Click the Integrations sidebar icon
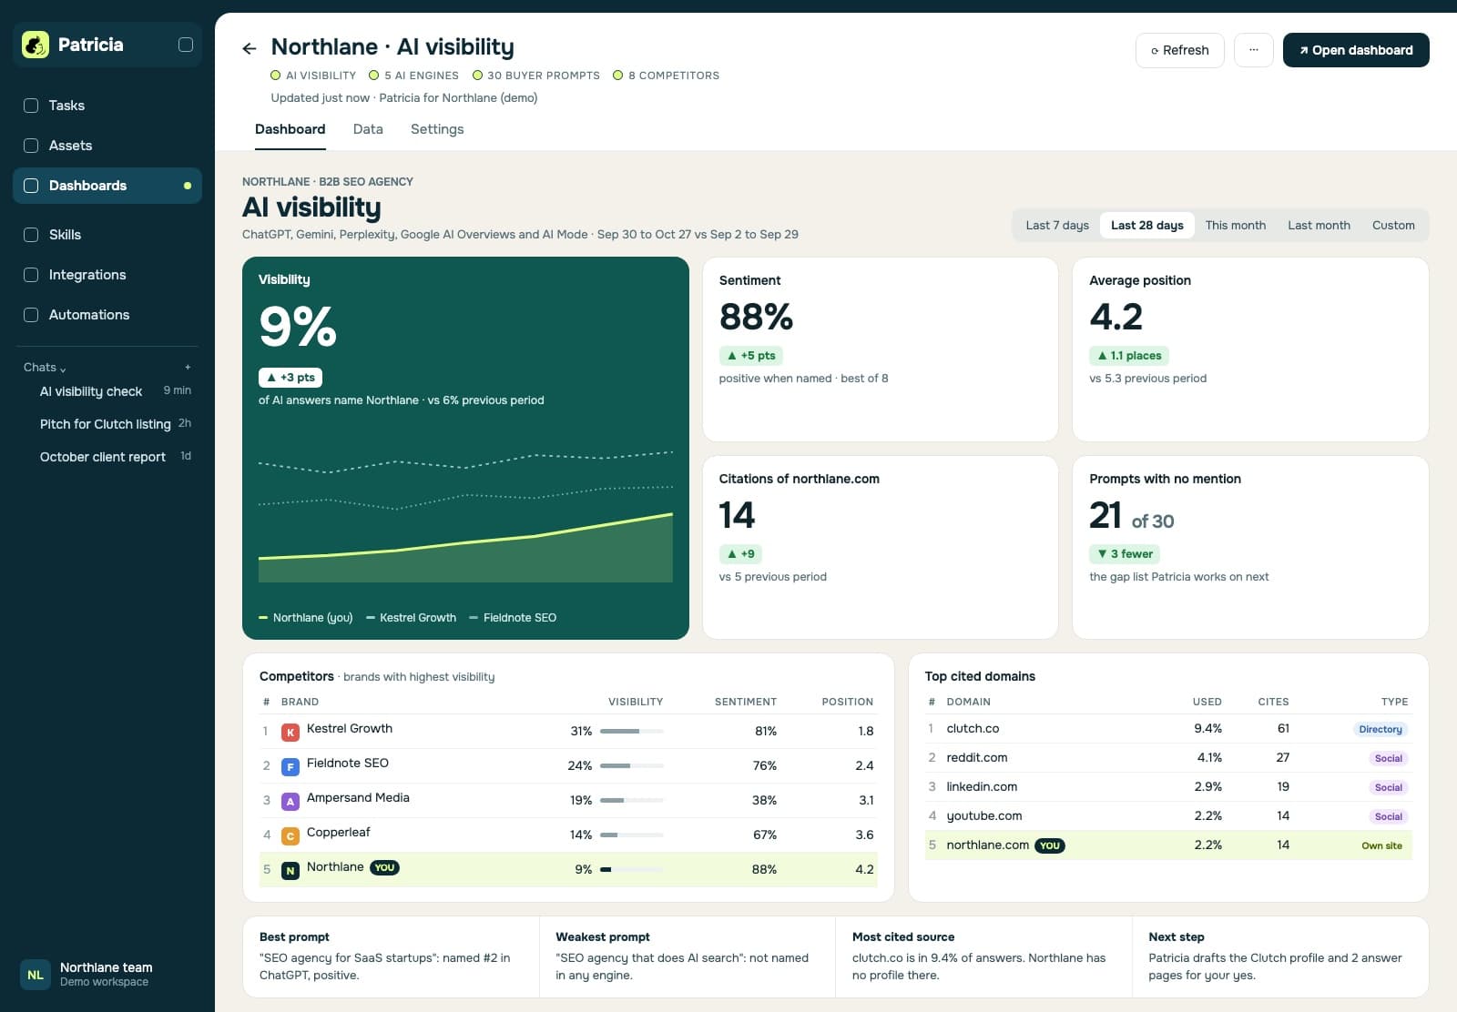The height and width of the screenshot is (1012, 1457). point(31,275)
